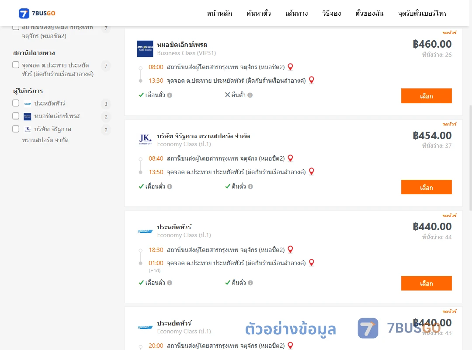Open map pin for 08:40 departure station

(291, 158)
